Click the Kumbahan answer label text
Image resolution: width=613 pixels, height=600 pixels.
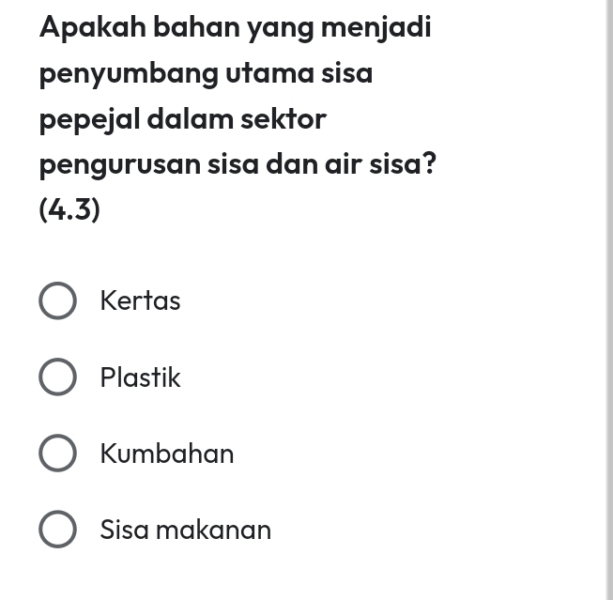pyautogui.click(x=167, y=454)
